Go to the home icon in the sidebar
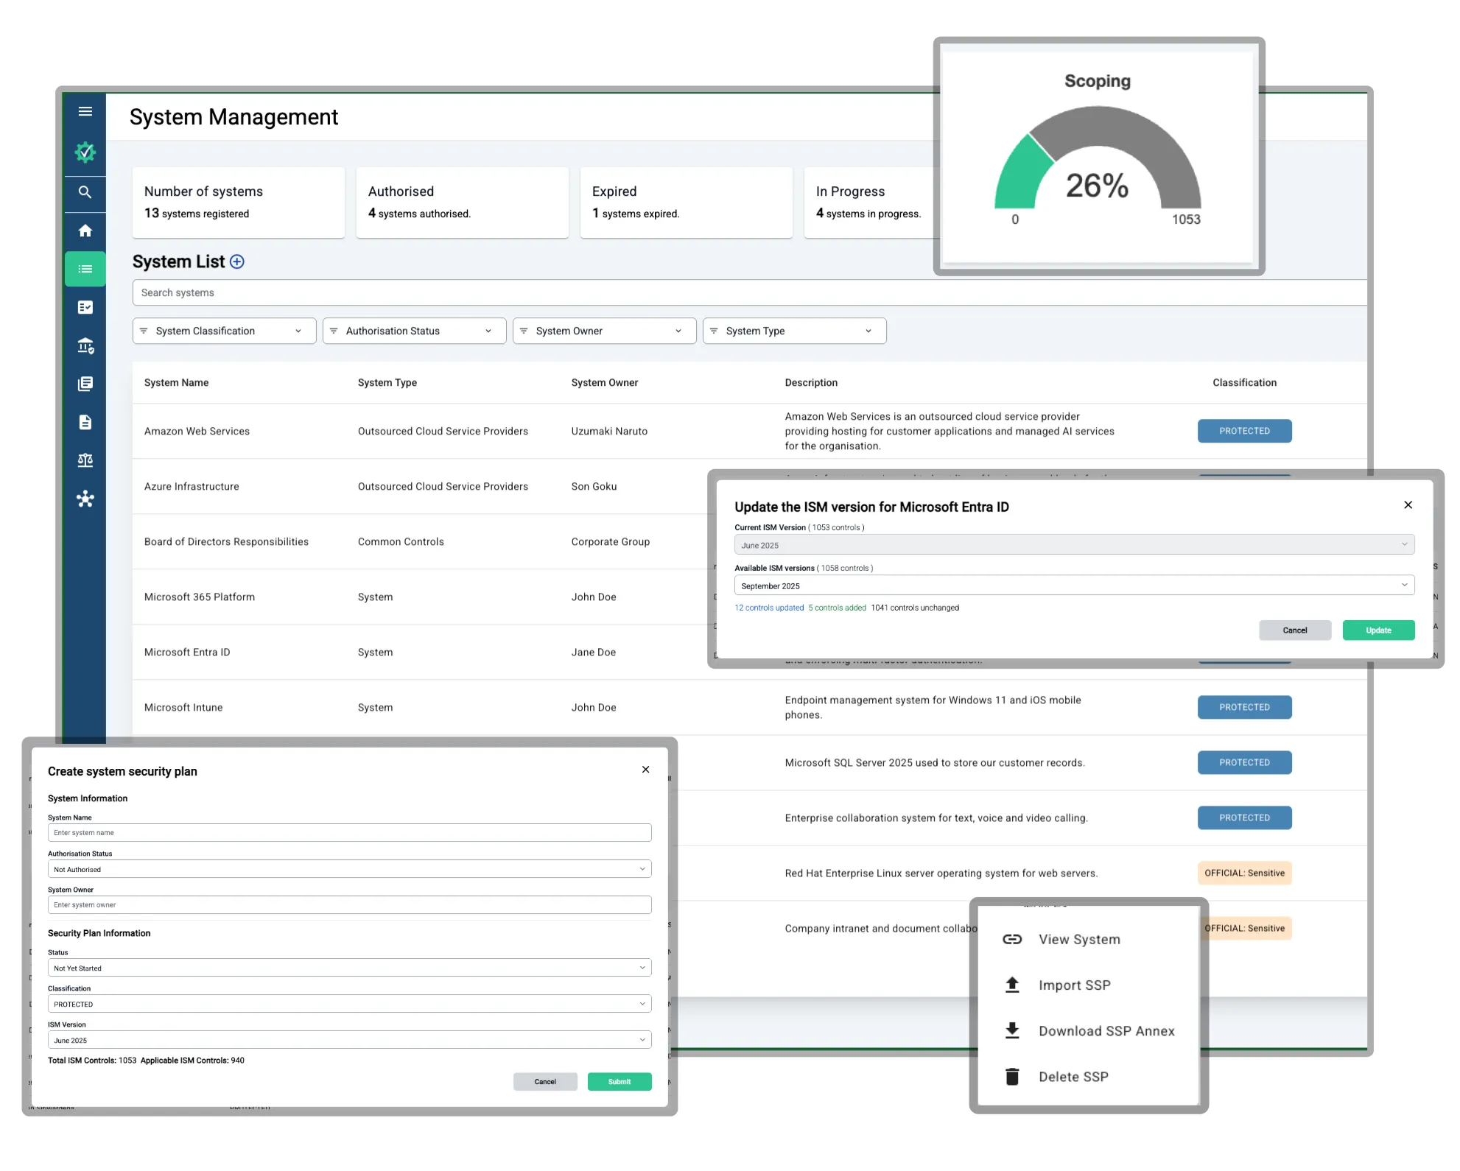This screenshot has height=1171, width=1460. coord(85,231)
